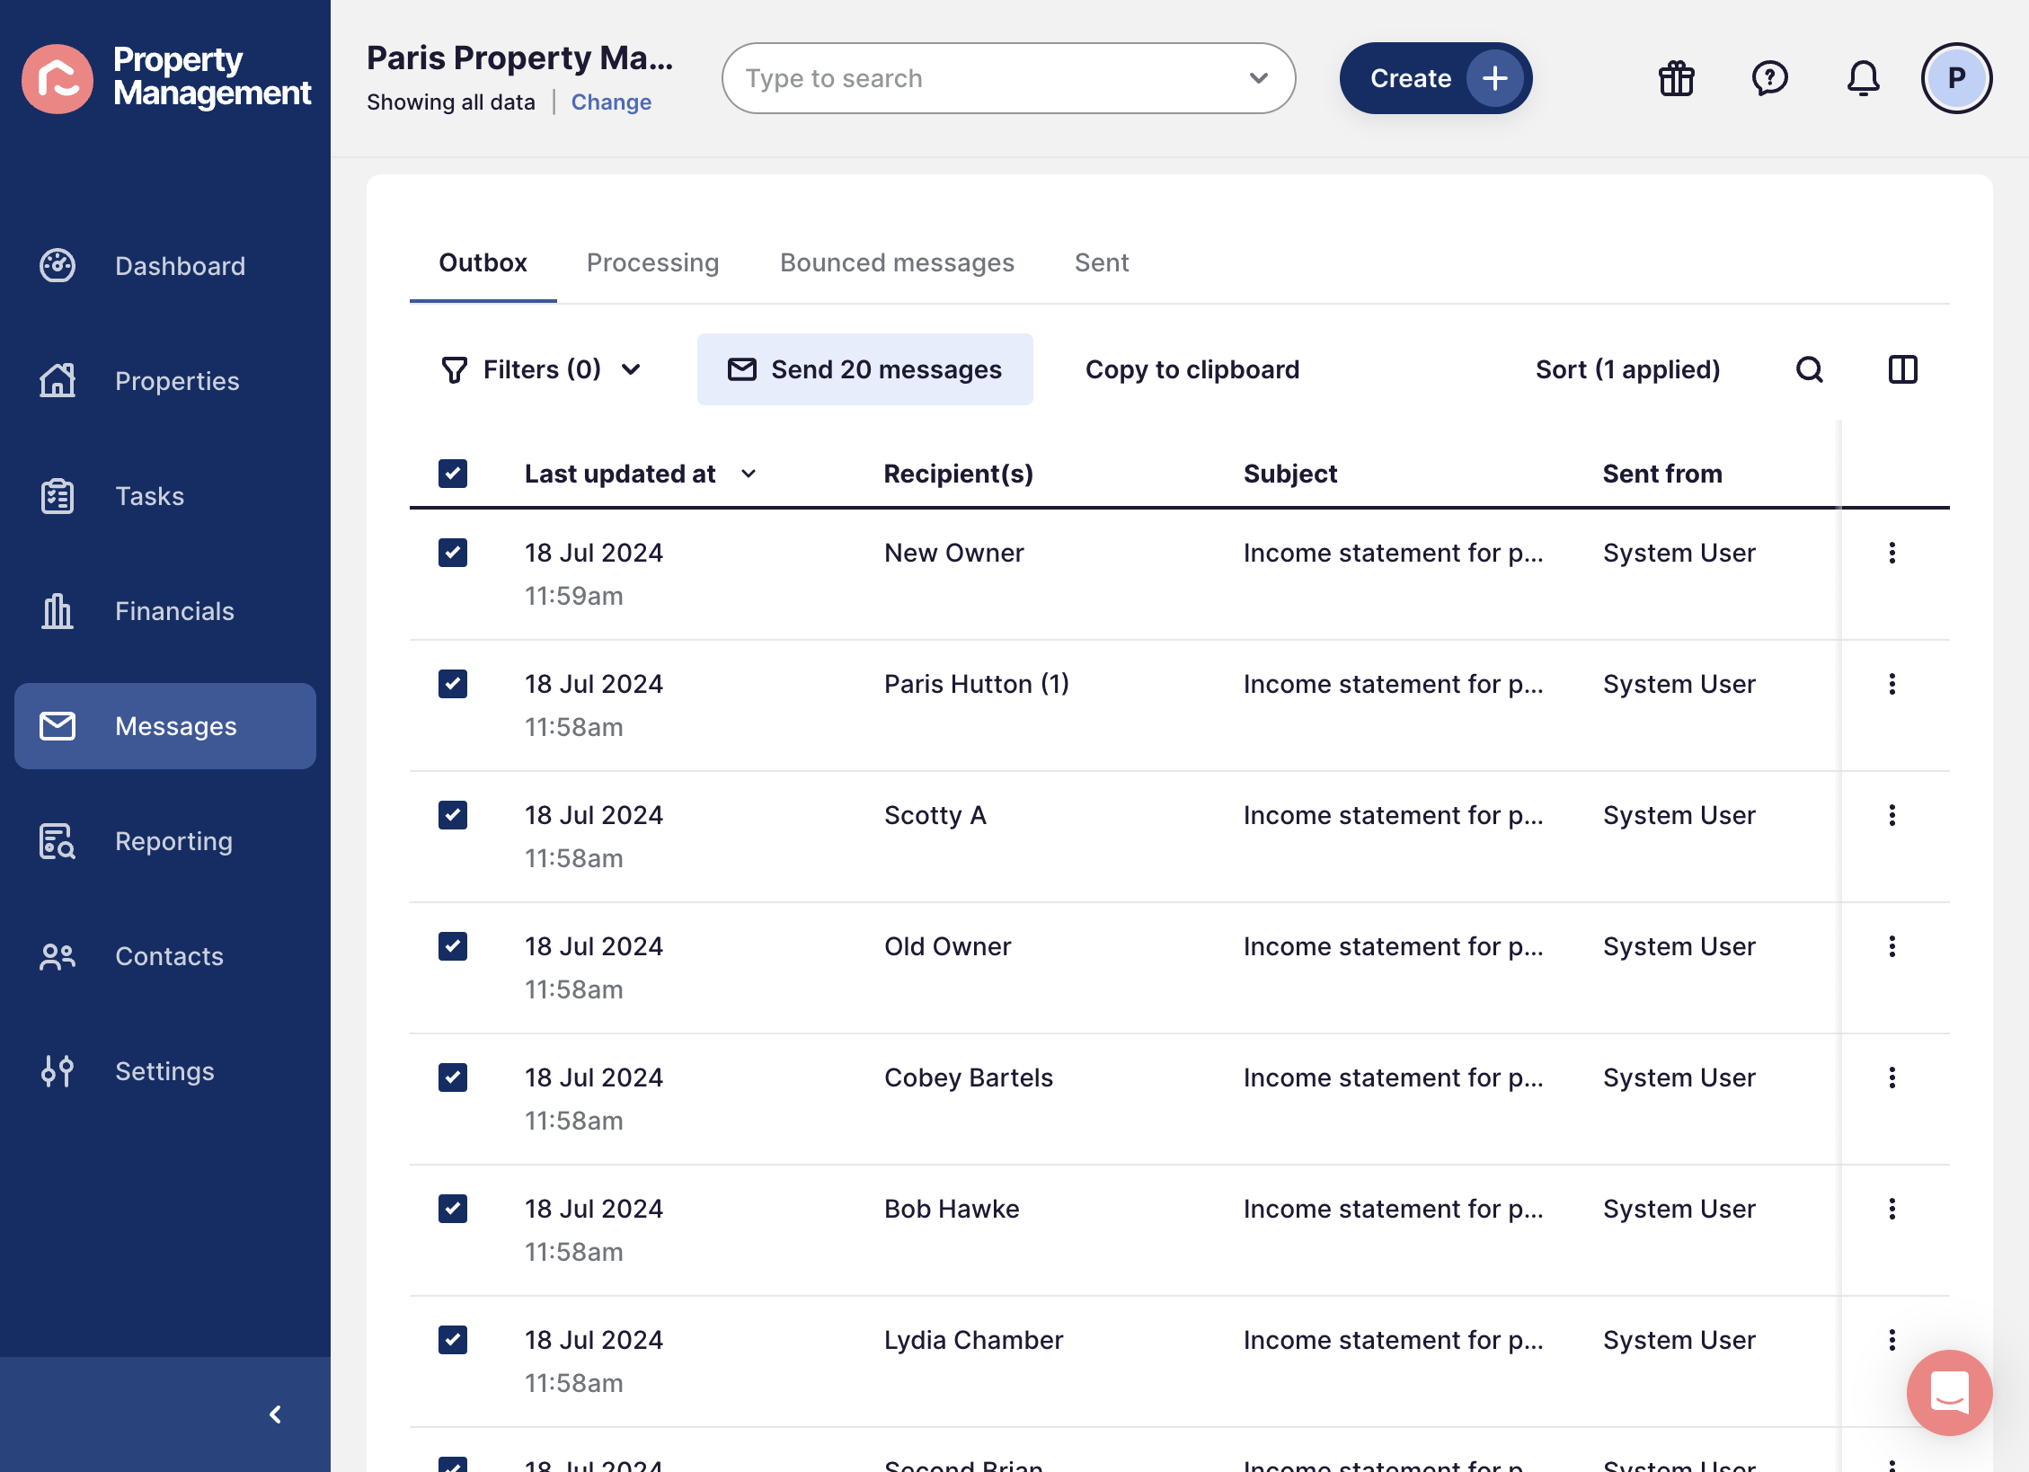Click the Paris Property Ma... portfolio title
The height and width of the screenshot is (1472, 2029).
click(x=520, y=58)
